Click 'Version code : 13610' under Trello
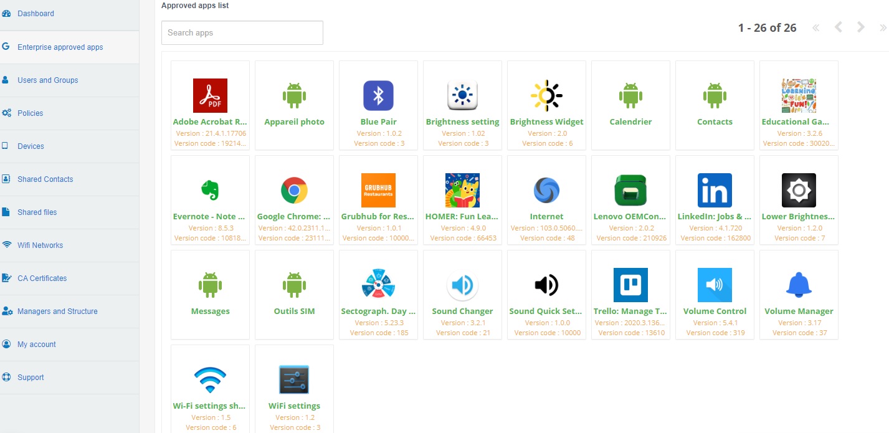 click(630, 333)
